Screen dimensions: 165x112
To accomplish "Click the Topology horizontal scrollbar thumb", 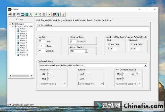I will pos(20,76).
